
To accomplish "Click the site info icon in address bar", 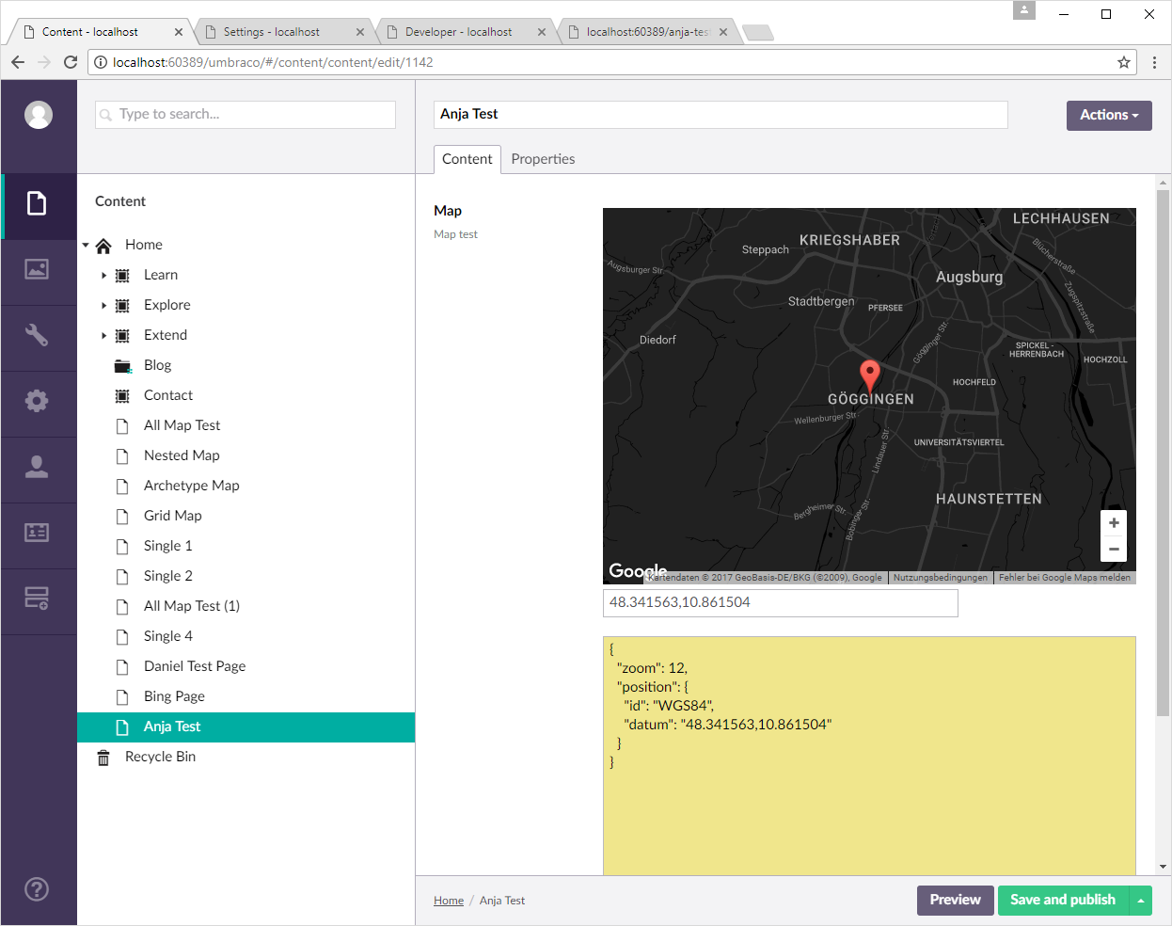I will pyautogui.click(x=101, y=62).
